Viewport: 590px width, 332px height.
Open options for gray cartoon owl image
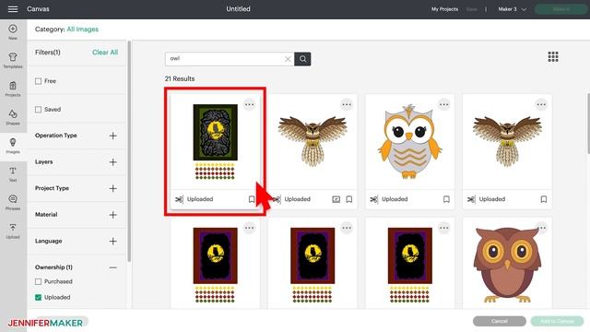(444, 104)
